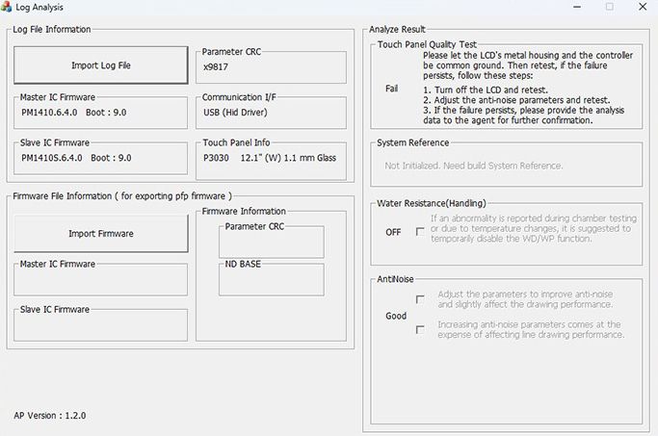Maximize the Log Analysis window

[x=609, y=7]
